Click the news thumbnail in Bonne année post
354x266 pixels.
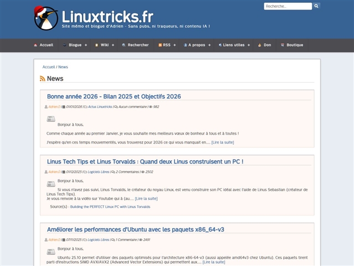pyautogui.click(x=51, y=119)
